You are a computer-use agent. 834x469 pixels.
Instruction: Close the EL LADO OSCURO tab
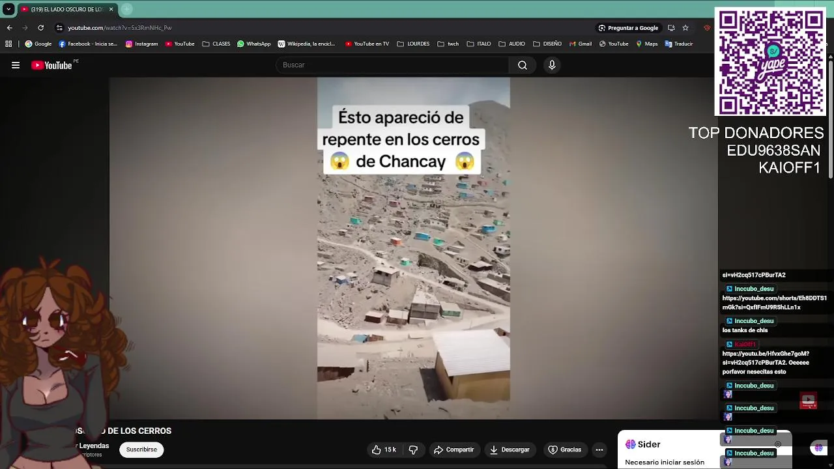[111, 9]
